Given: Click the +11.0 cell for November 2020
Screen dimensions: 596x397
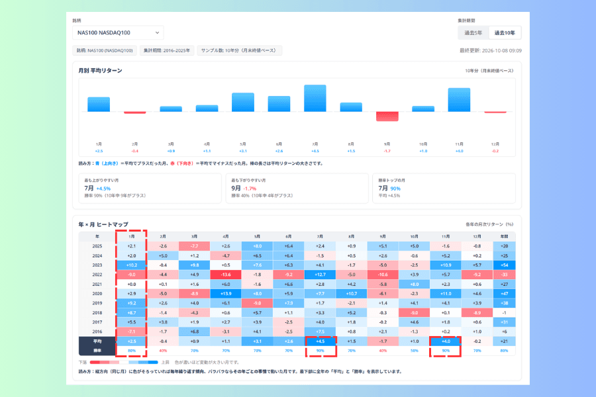Looking at the screenshot, I should click(446, 294).
